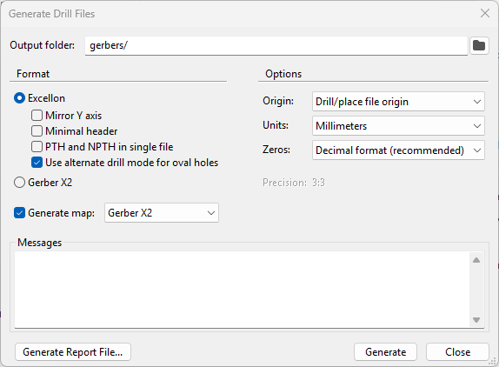Check PTH and NPTH in single file

coord(37,147)
